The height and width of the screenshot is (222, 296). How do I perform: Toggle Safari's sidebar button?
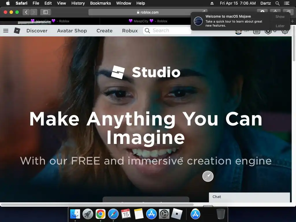[x=45, y=12]
